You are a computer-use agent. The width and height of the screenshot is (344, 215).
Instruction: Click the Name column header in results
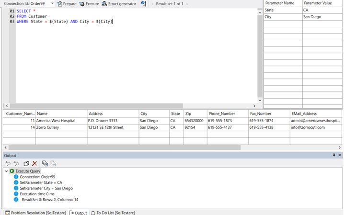click(61, 113)
